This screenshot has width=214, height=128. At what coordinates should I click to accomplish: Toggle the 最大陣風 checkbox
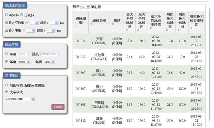tap(6, 30)
